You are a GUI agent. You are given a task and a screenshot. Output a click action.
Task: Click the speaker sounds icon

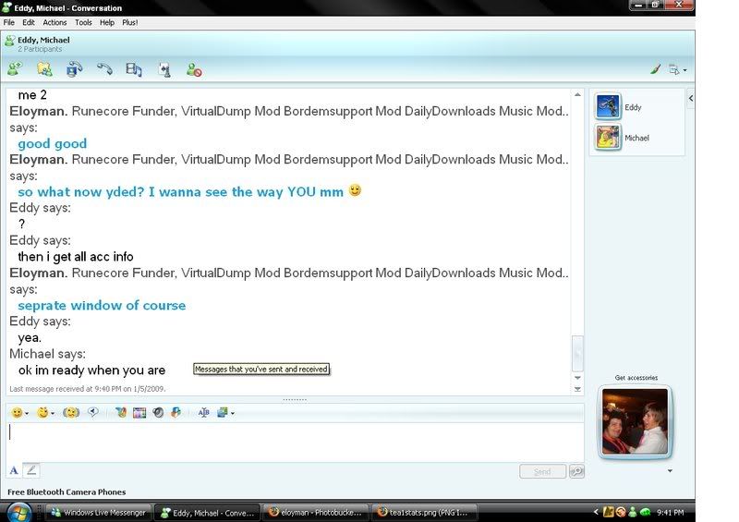(x=158, y=413)
